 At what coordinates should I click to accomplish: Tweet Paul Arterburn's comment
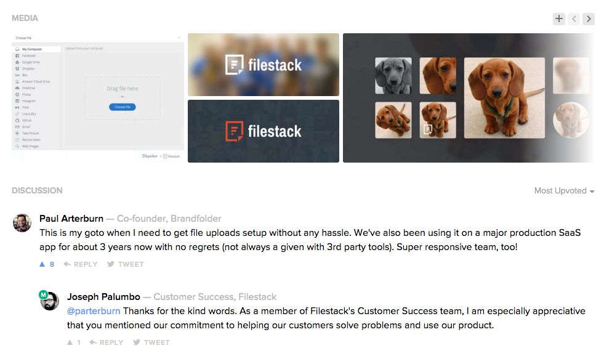pyautogui.click(x=125, y=264)
